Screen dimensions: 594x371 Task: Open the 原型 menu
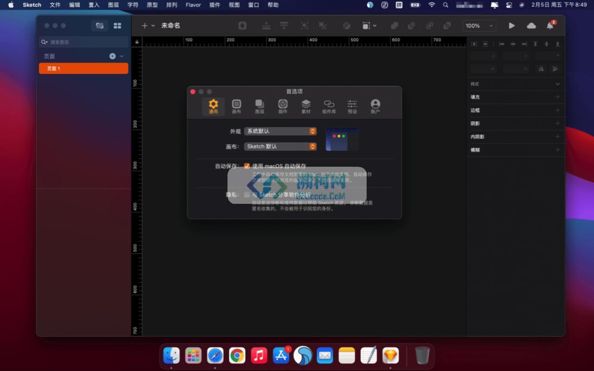click(152, 5)
